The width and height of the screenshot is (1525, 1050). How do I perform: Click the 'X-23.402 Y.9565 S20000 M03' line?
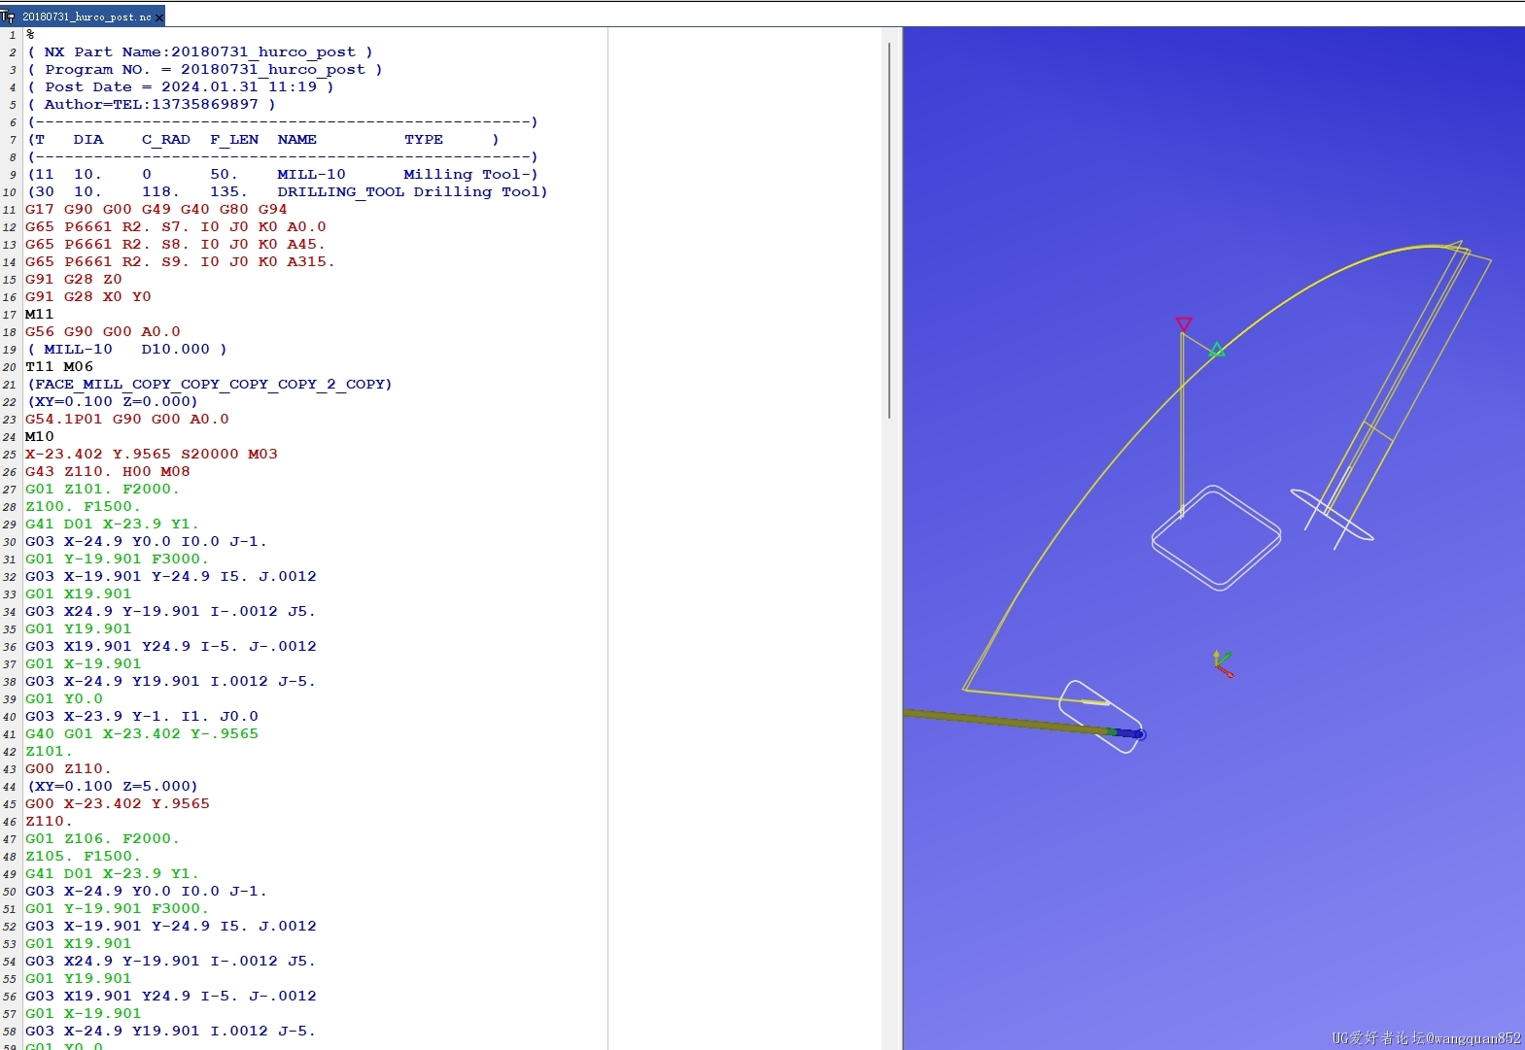(152, 455)
